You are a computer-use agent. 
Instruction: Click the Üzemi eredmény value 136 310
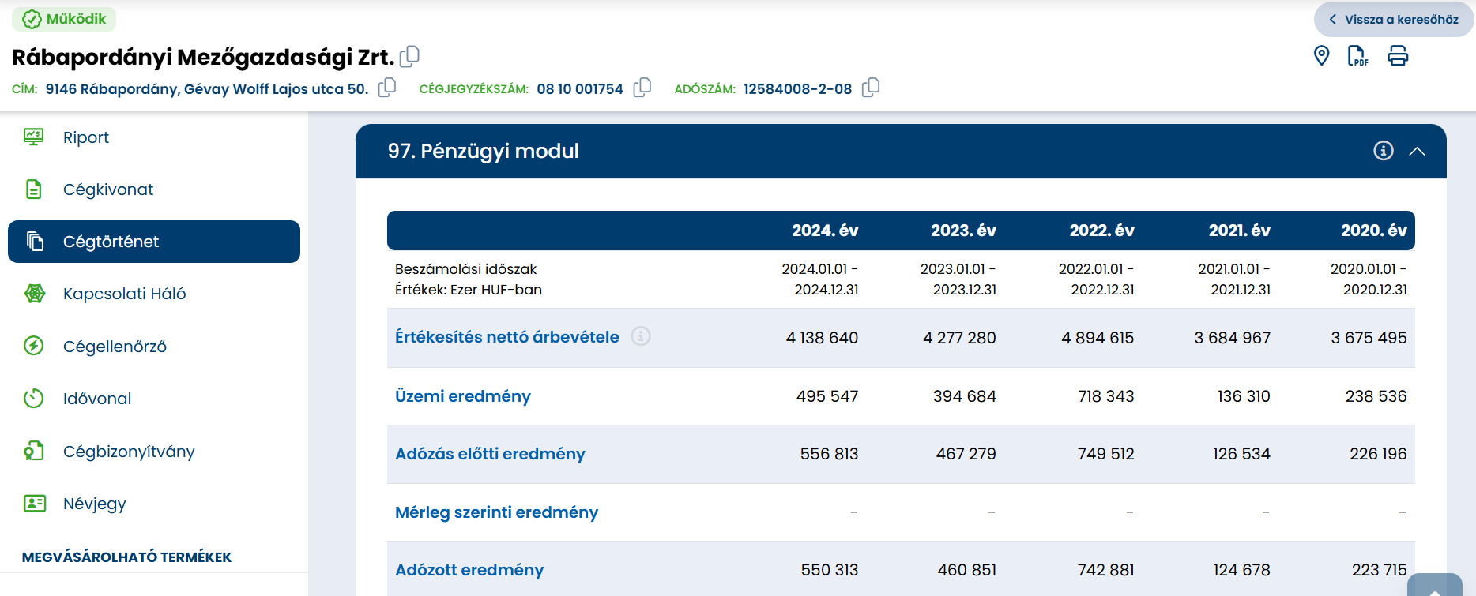click(x=1244, y=396)
